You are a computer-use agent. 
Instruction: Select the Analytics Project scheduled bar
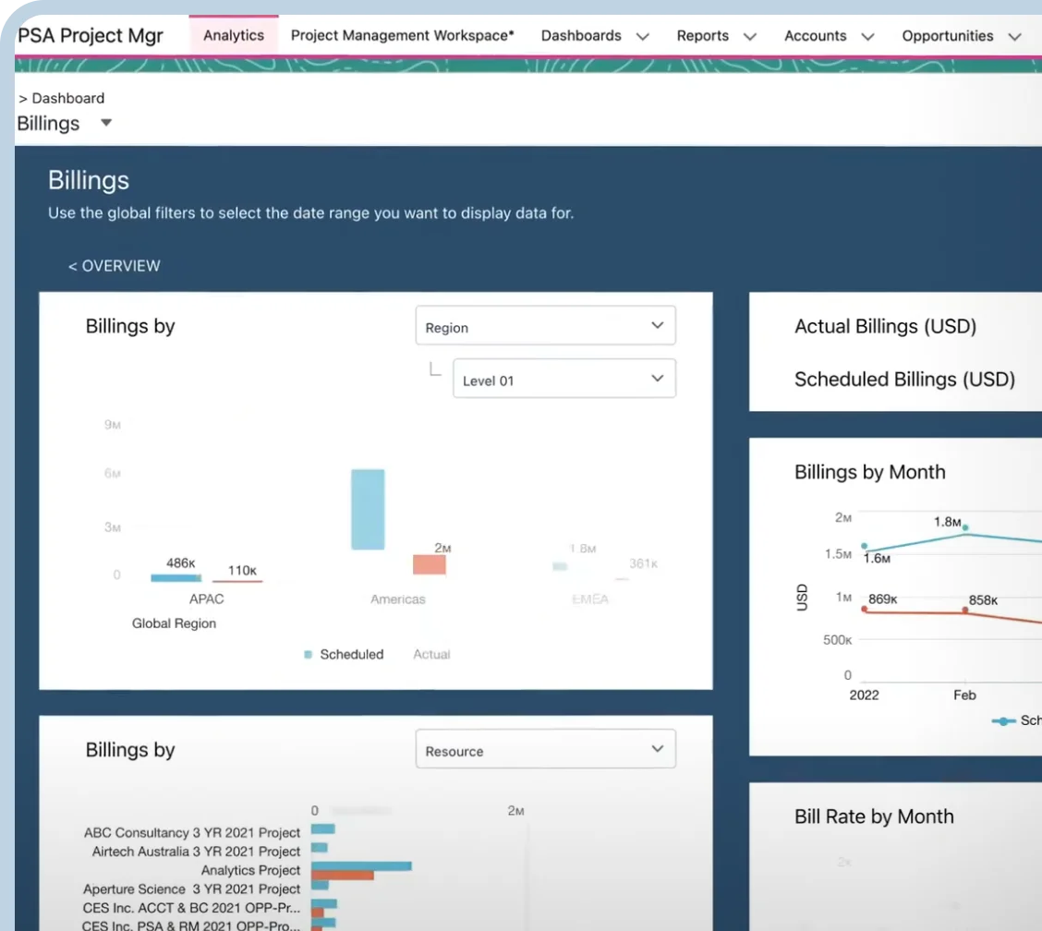click(x=361, y=866)
